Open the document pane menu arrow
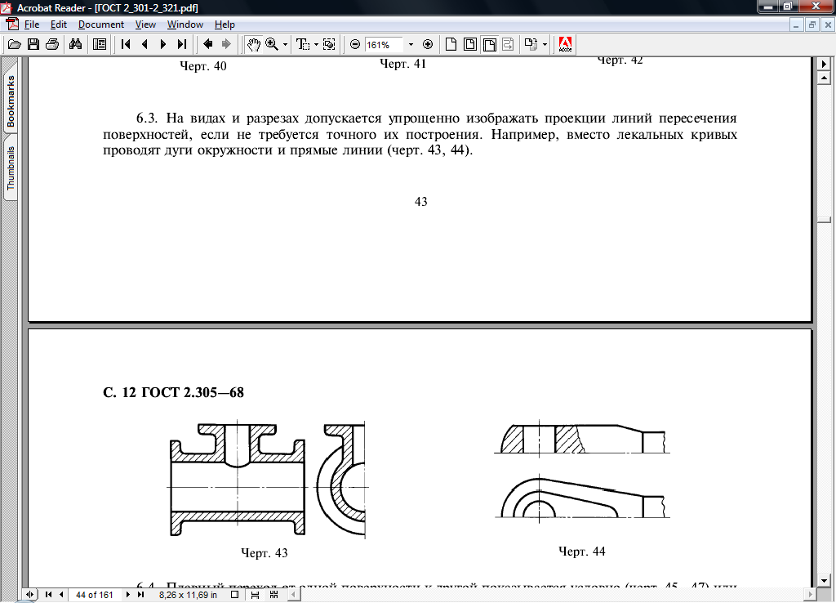This screenshot has height=603, width=836. click(x=824, y=64)
